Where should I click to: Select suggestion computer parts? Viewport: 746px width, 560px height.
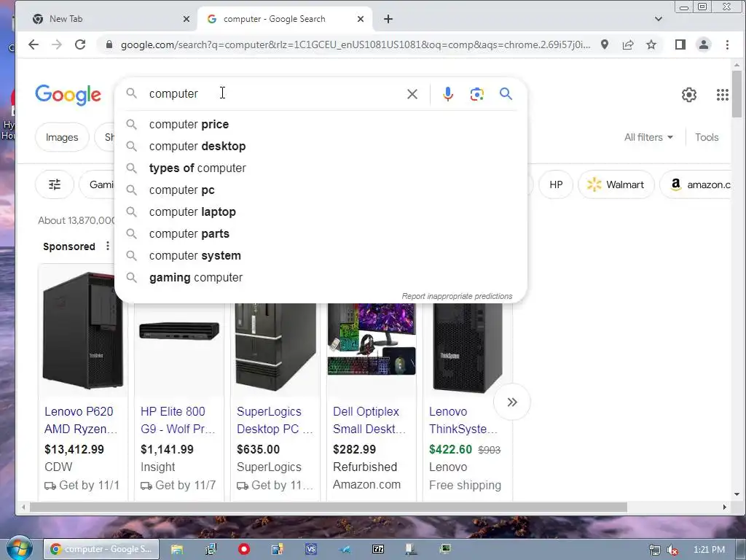coord(321,234)
